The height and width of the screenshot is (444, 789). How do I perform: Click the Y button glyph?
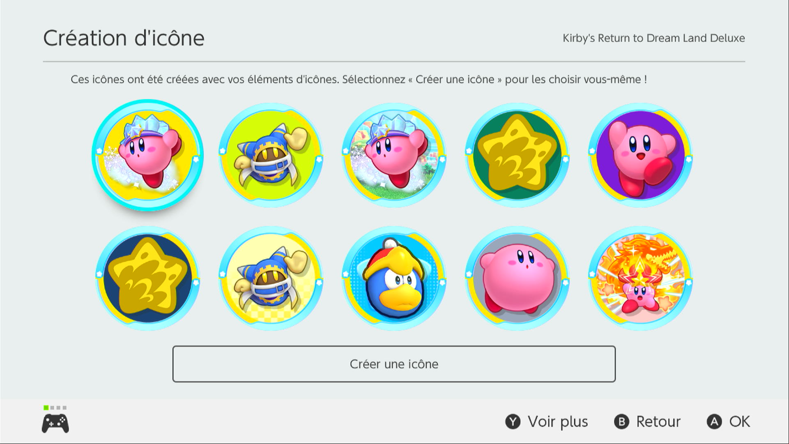click(x=513, y=422)
